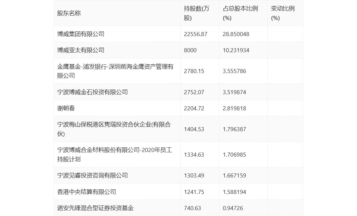Click the 占总股本比例(%) column header

[x=240, y=13]
